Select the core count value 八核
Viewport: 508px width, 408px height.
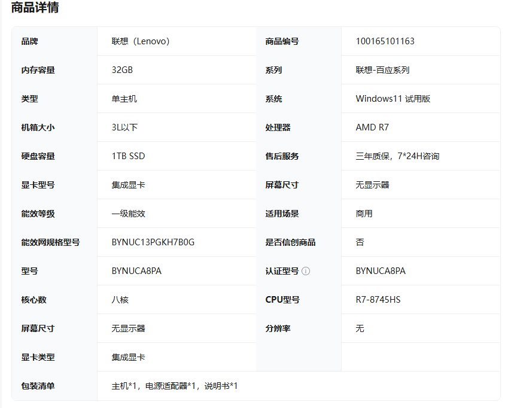[120, 300]
